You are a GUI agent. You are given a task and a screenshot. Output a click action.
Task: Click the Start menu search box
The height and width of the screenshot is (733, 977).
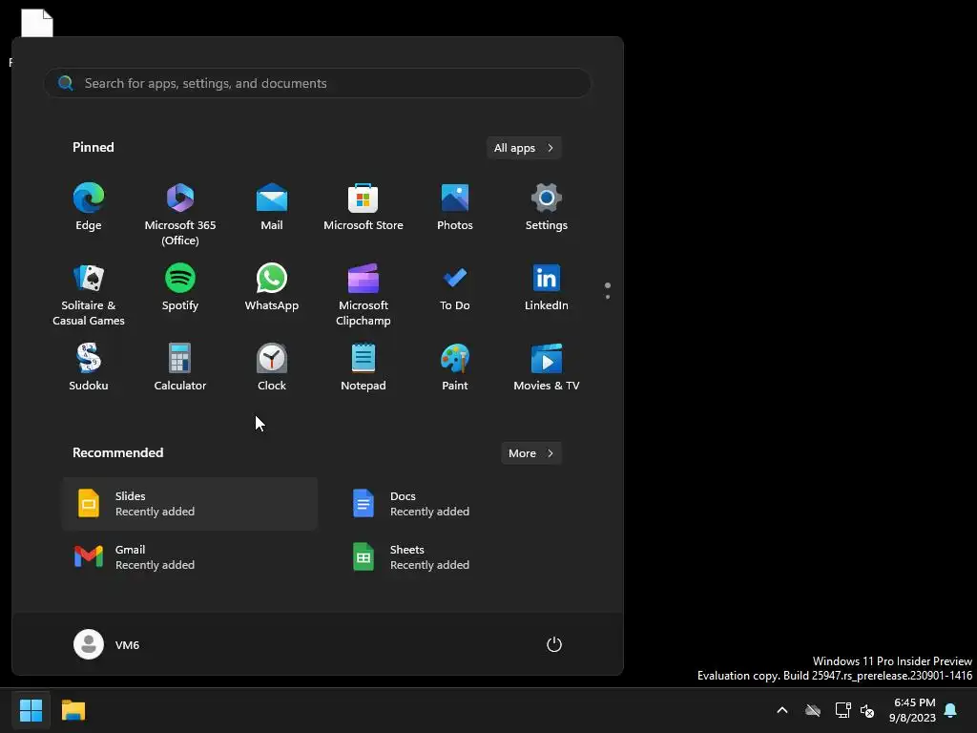pyautogui.click(x=317, y=83)
